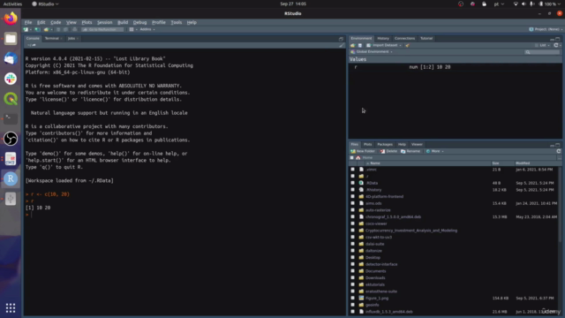The image size is (565, 318).
Task: Open the keyboard layout 'pt' dropdown
Action: pos(499,4)
